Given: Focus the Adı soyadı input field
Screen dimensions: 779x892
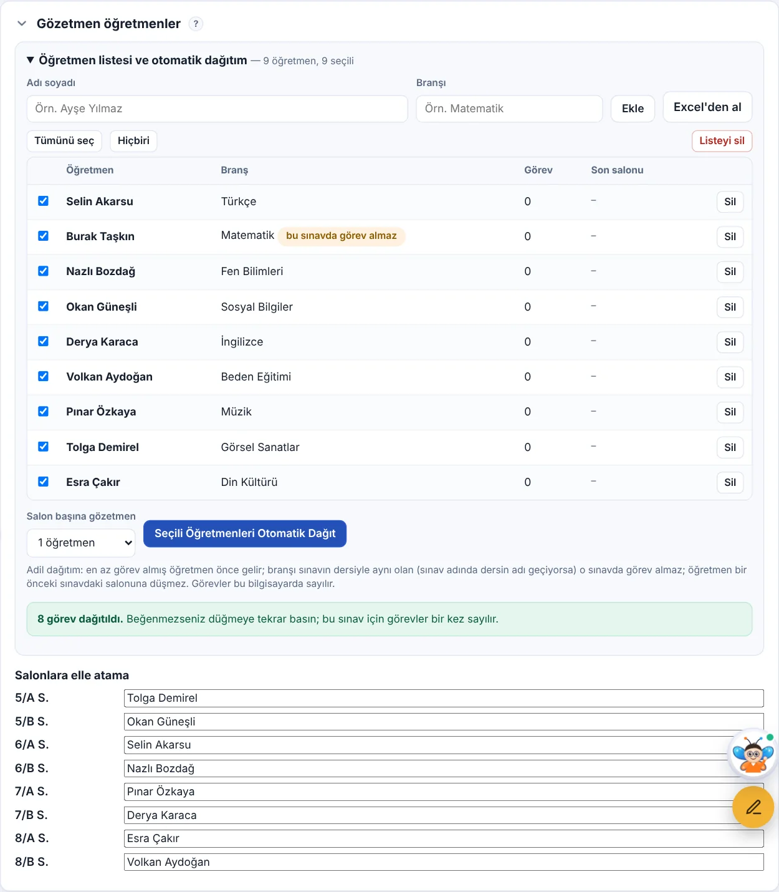Looking at the screenshot, I should (x=217, y=109).
